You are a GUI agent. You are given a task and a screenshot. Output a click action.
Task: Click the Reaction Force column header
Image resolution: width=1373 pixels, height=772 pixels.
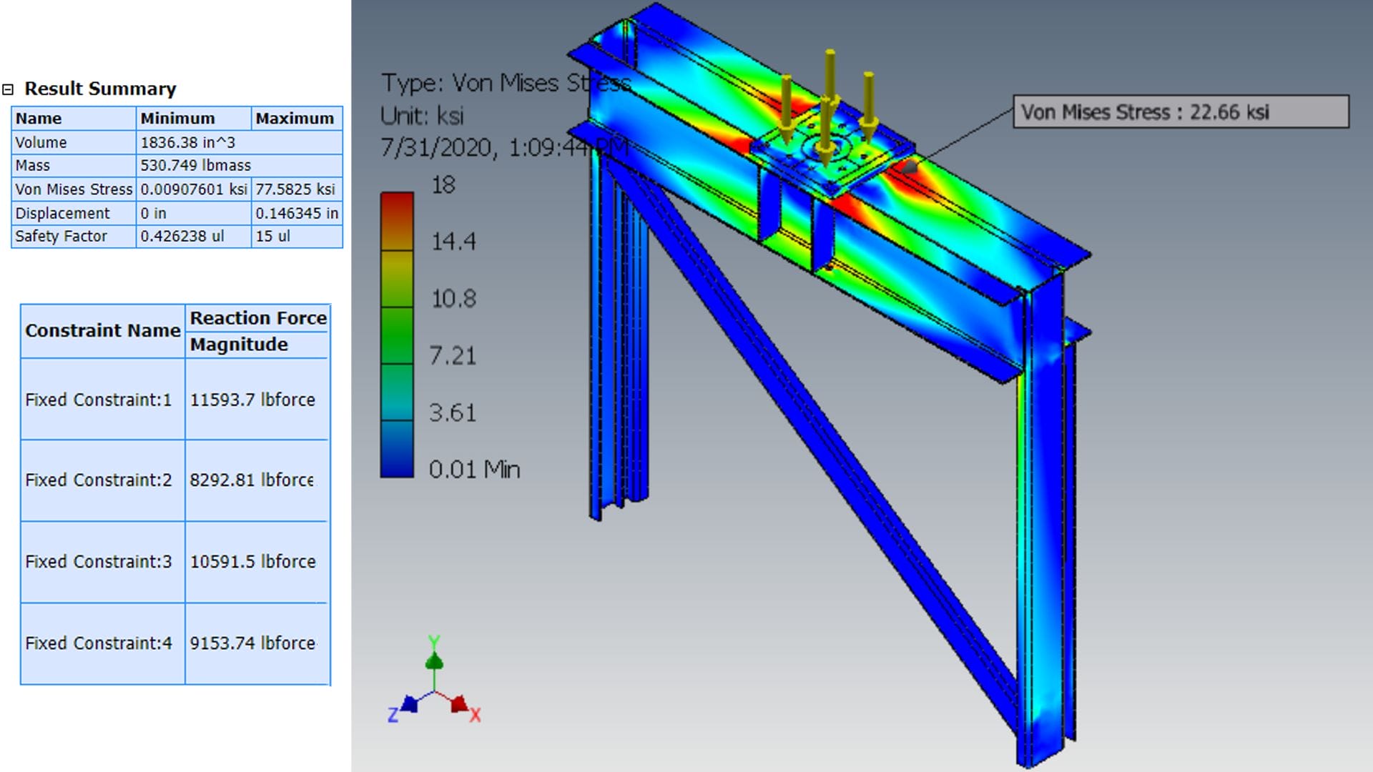pos(258,318)
